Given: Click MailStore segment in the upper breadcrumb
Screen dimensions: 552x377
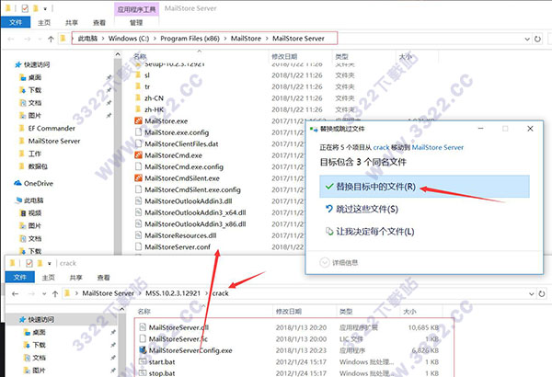Looking at the screenshot, I should click(246, 39).
